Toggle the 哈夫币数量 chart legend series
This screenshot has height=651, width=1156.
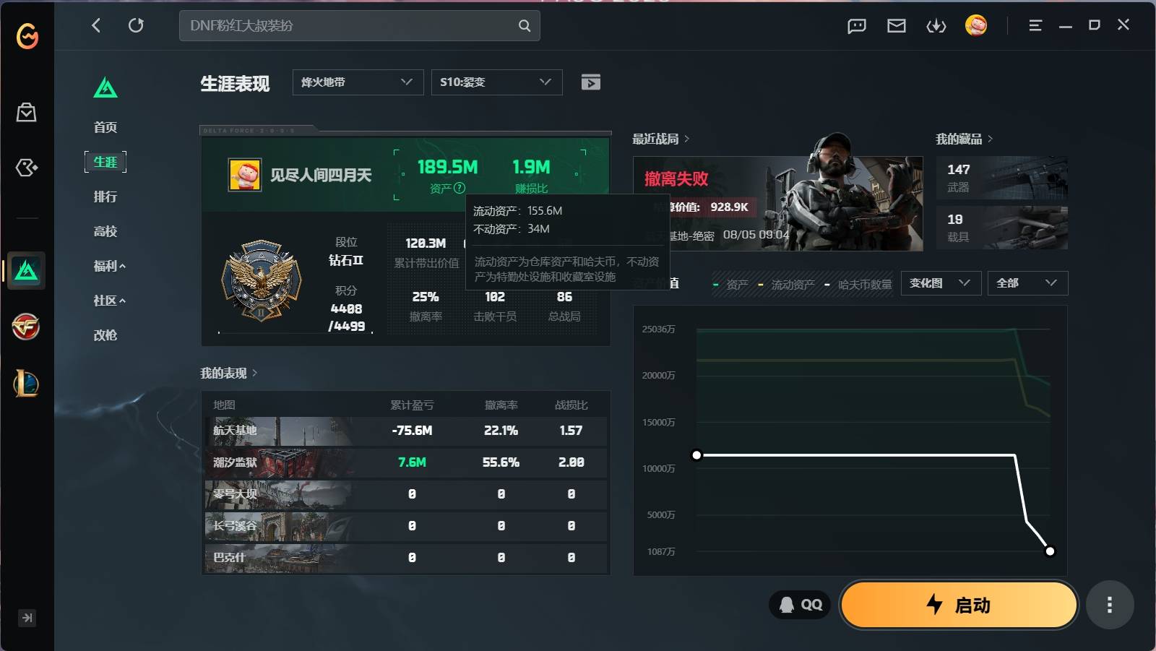click(858, 285)
